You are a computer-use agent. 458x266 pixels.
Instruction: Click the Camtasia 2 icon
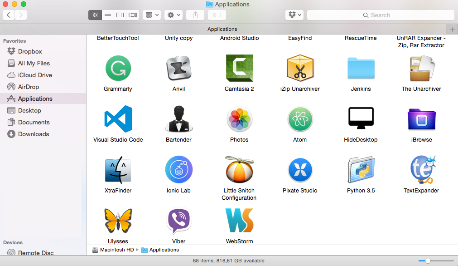click(240, 68)
